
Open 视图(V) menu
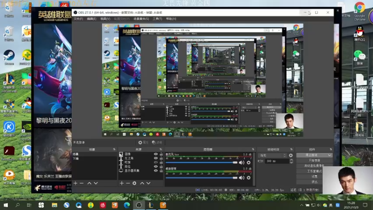(x=105, y=19)
